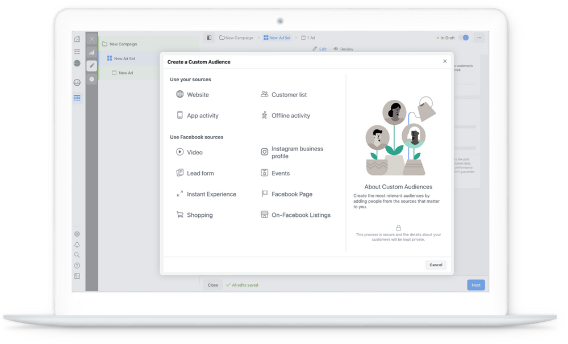Open the three-dot more options menu
568x344 pixels.
(x=479, y=37)
